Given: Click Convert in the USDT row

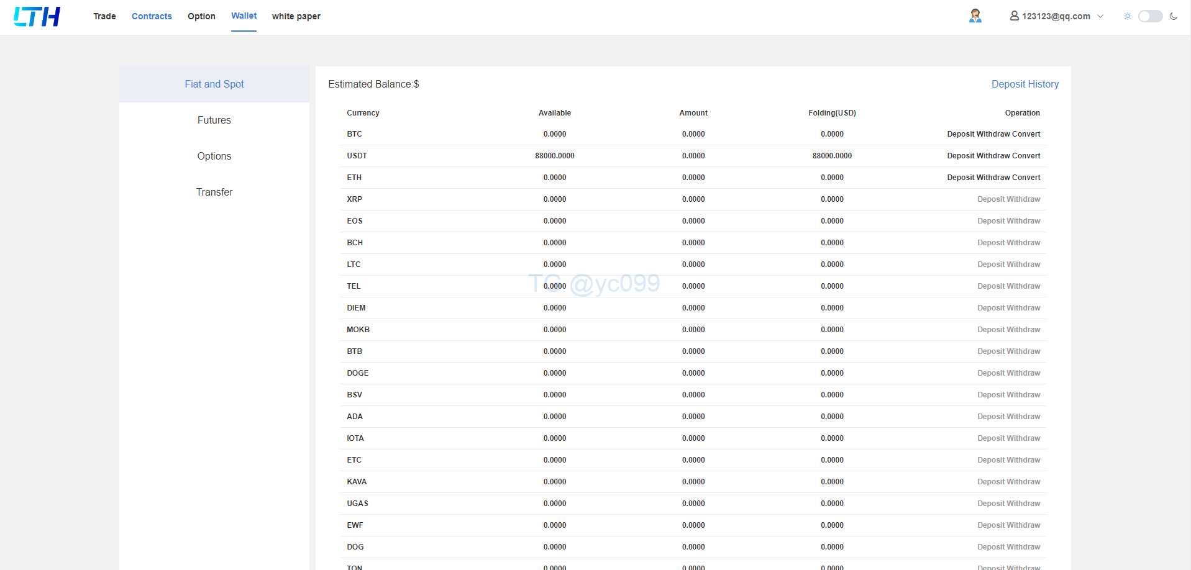Looking at the screenshot, I should (1026, 156).
